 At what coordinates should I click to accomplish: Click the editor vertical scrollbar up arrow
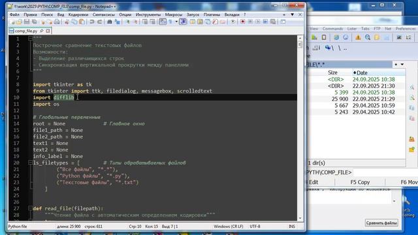point(300,39)
